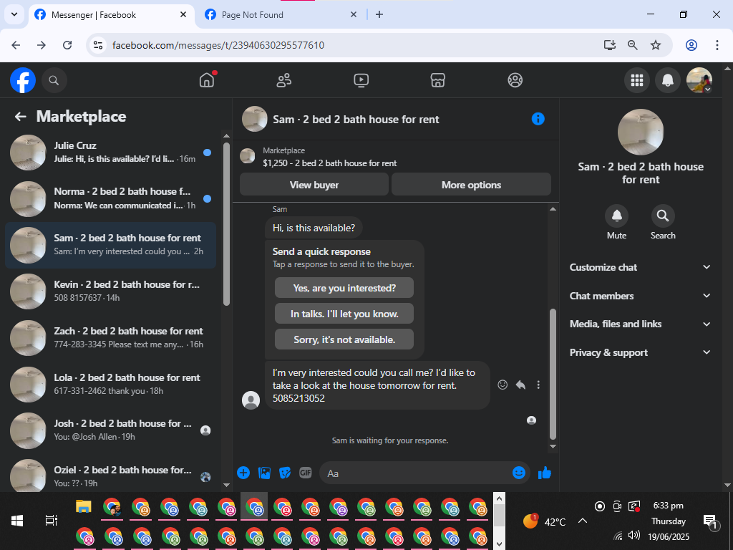Open the Notifications bell in header
Viewport: 733px width, 550px height.
pos(668,80)
